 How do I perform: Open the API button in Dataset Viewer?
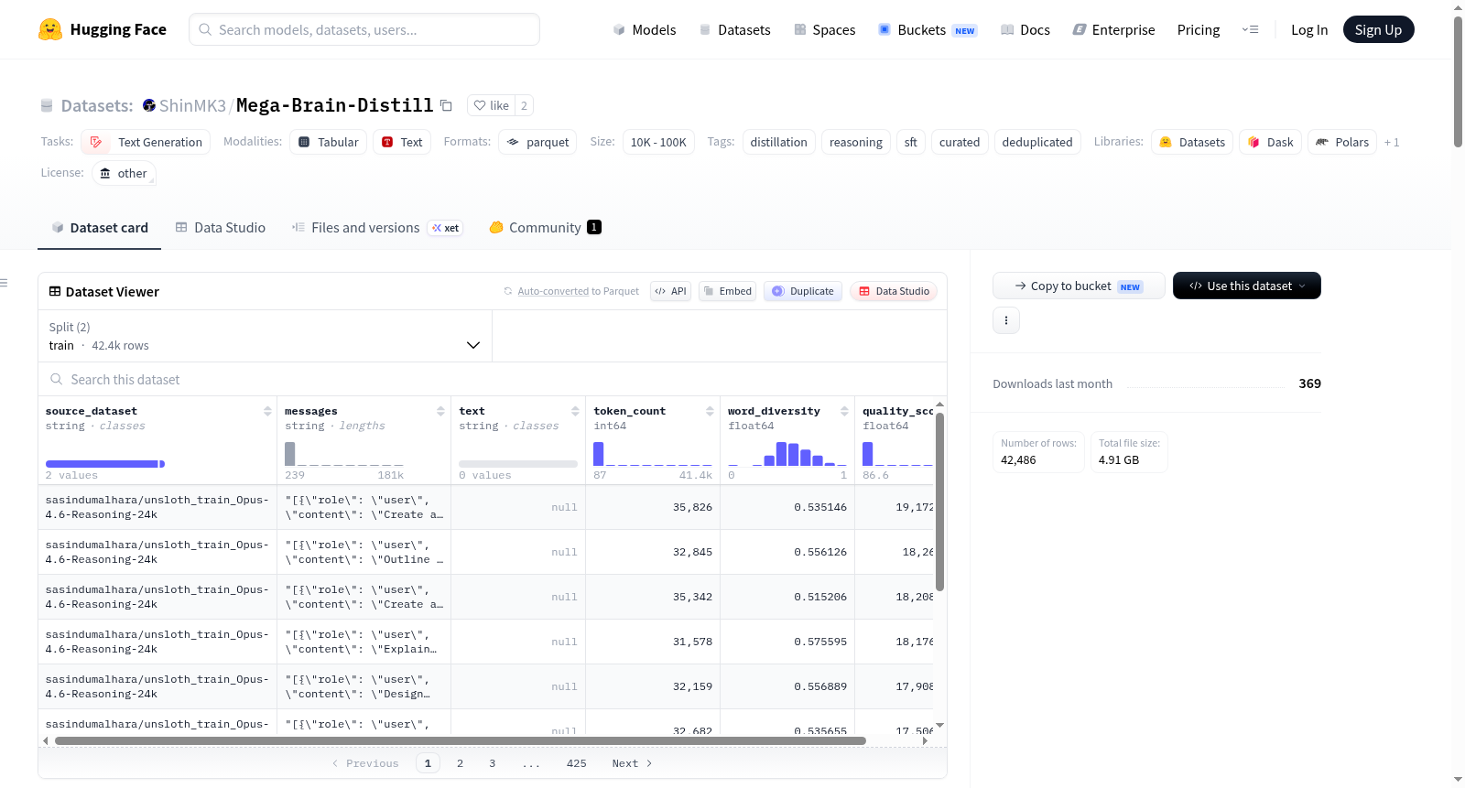point(670,291)
